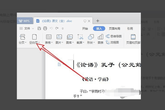Expand the 分页 dropdown arrow
The height and width of the screenshot is (110, 165).
[x=26, y=43]
